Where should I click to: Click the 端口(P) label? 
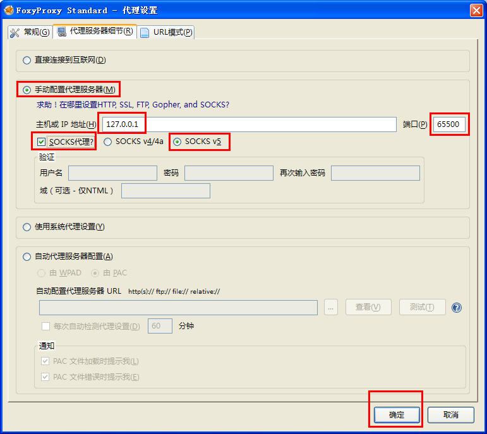pos(415,124)
